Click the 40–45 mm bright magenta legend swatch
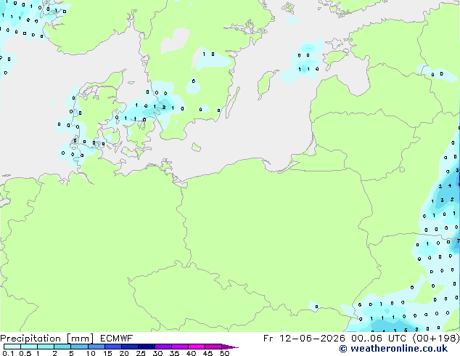Screen dimensions: 460x356 coord(197,347)
